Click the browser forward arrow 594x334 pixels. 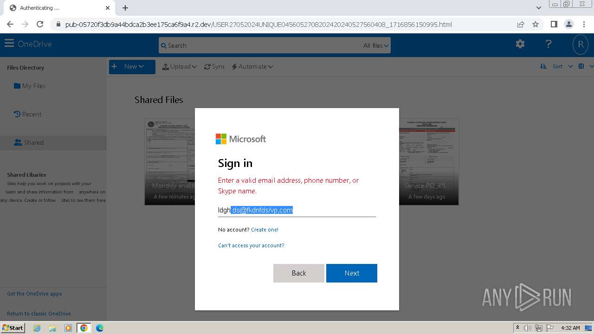[25, 24]
